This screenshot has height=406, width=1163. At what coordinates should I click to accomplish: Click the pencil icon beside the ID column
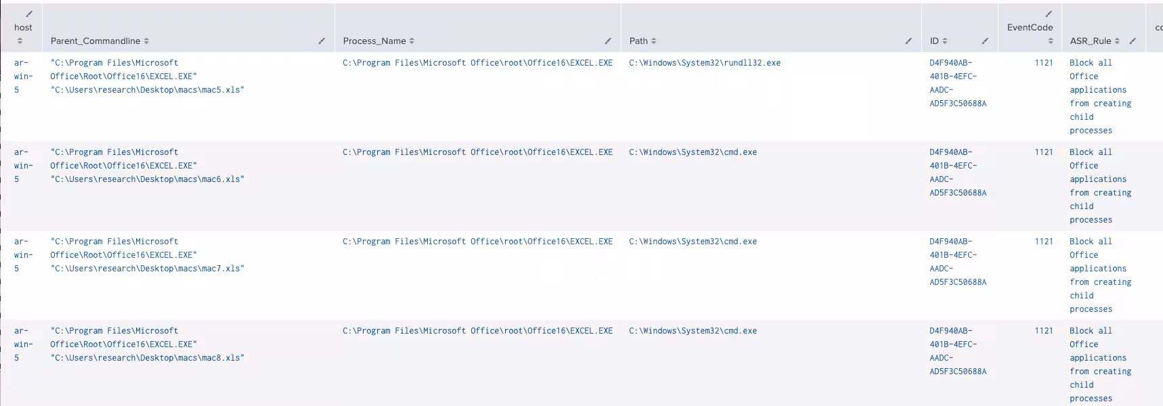[985, 41]
